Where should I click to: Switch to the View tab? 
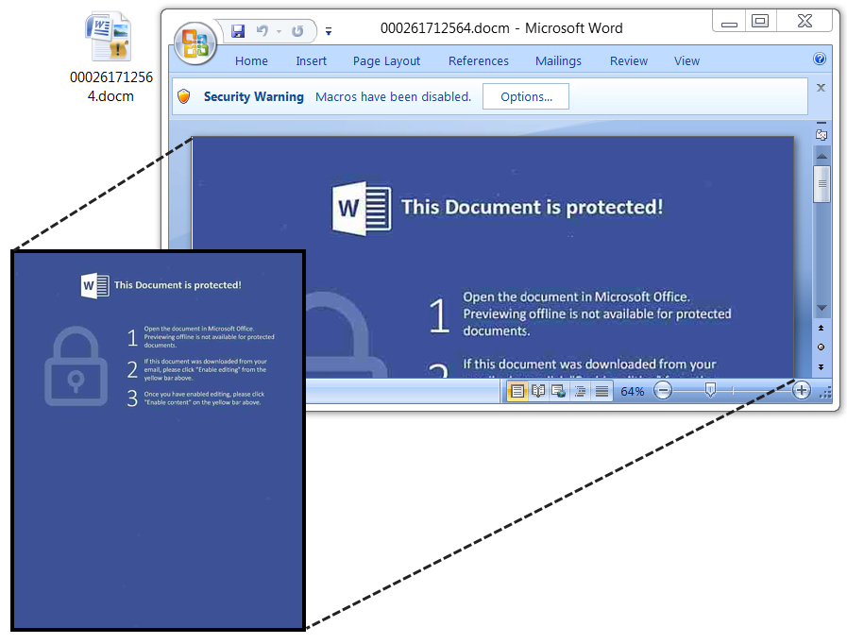[x=686, y=61]
